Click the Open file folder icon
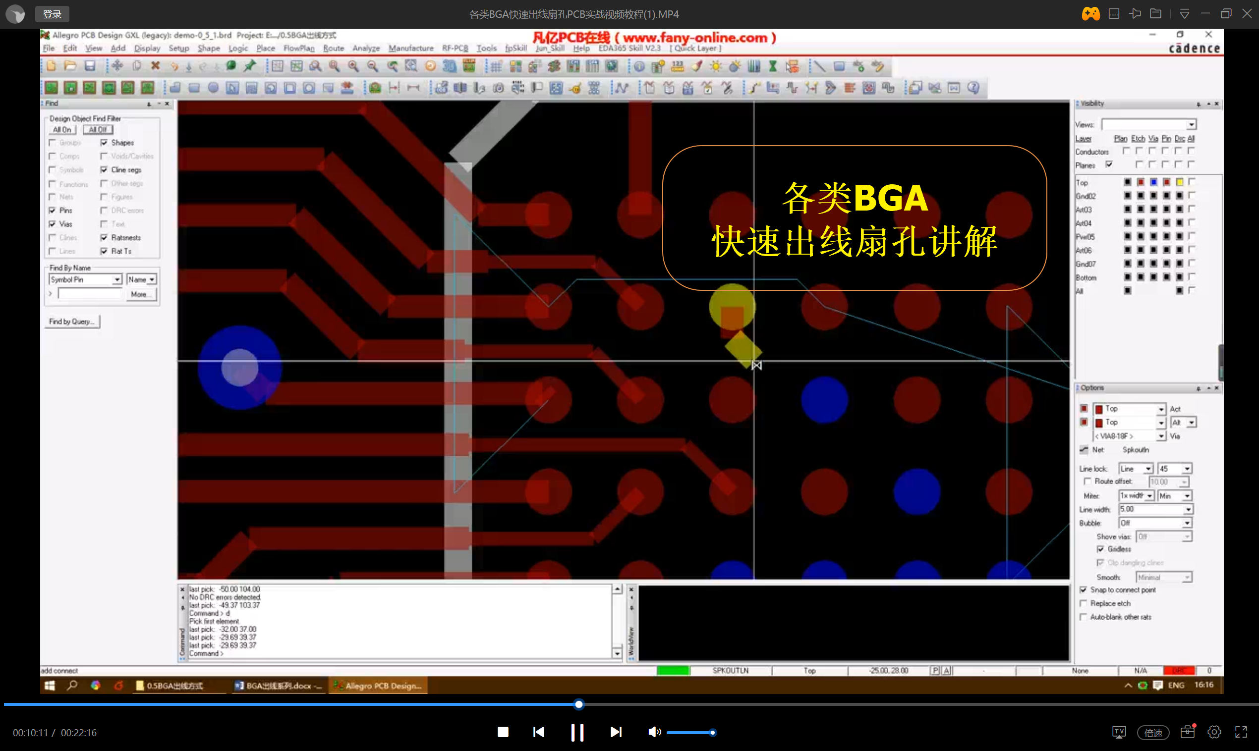The height and width of the screenshot is (751, 1259). [70, 66]
